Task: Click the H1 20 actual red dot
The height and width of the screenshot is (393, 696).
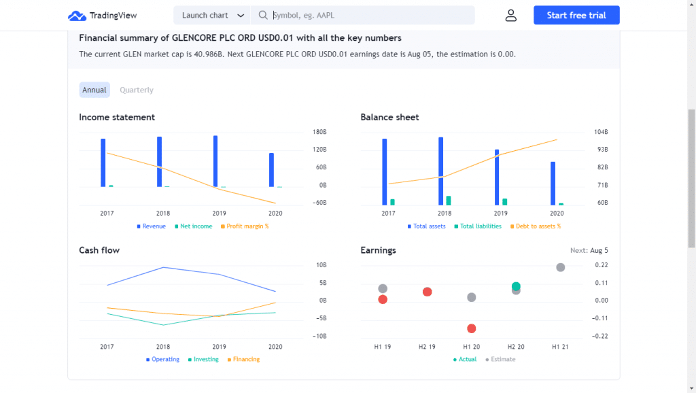Action: click(x=472, y=328)
